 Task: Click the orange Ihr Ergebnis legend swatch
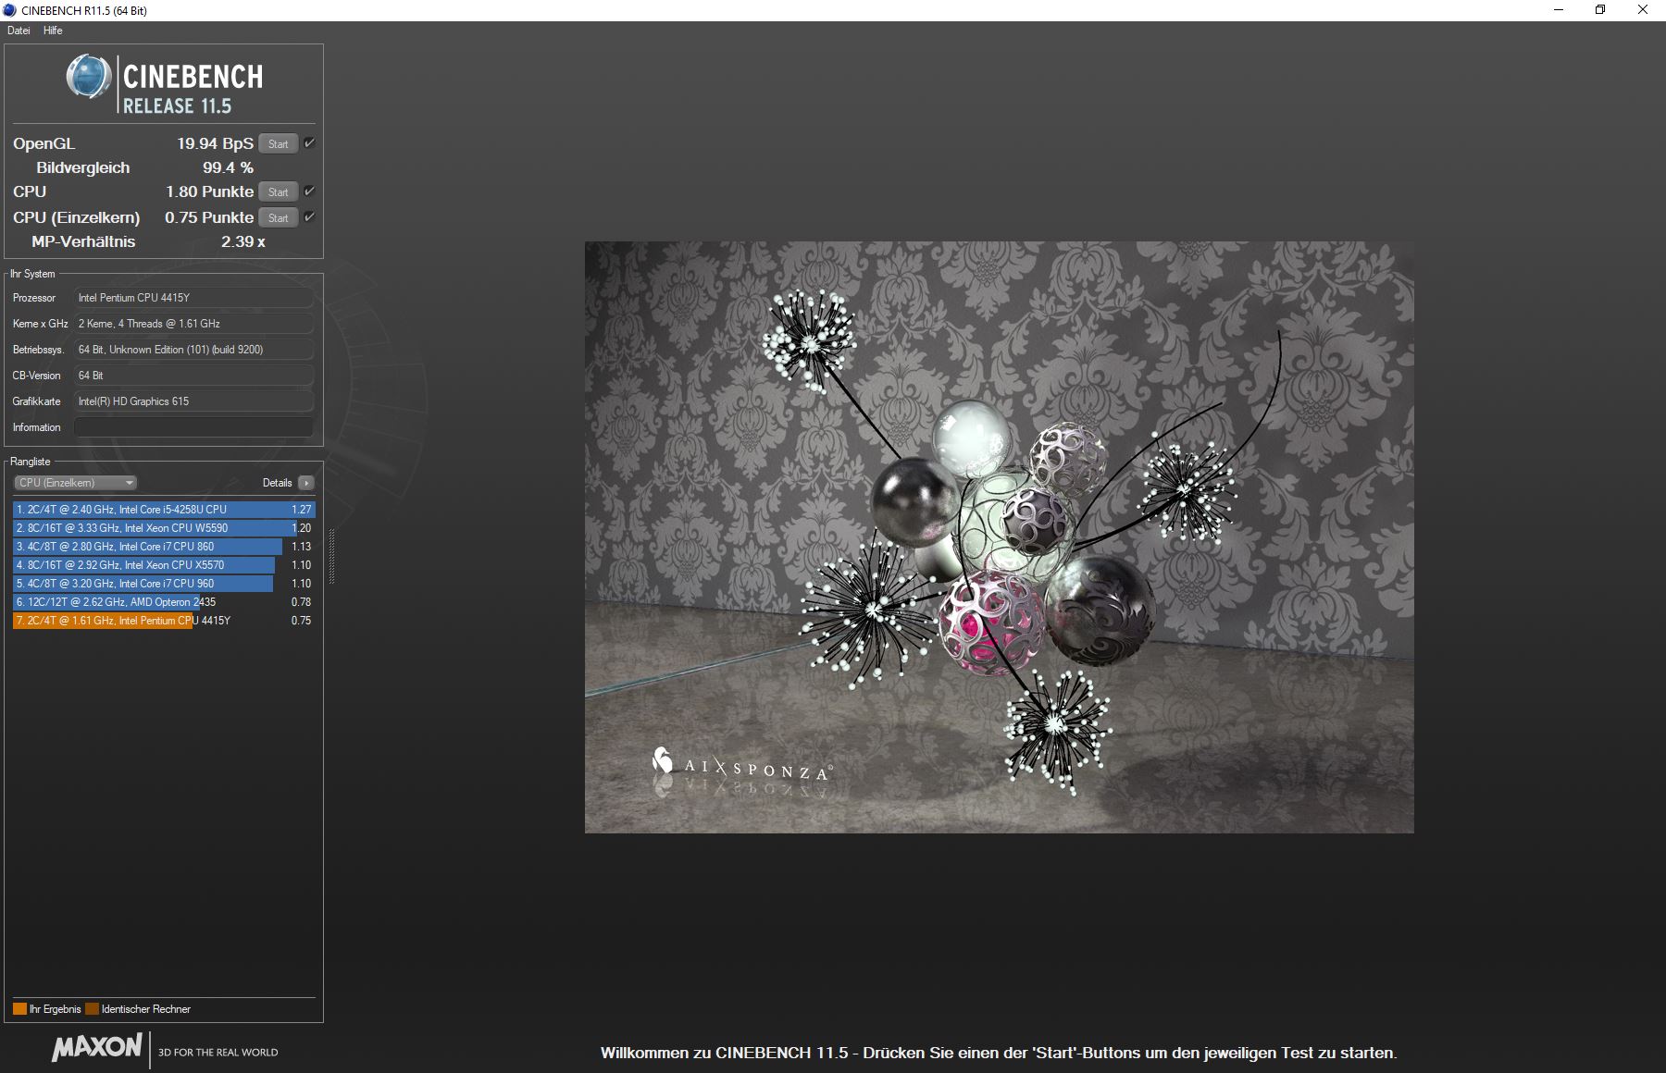pos(19,1009)
